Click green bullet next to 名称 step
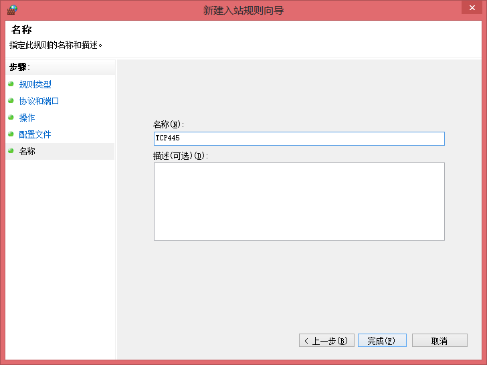Image resolution: width=487 pixels, height=365 pixels. pos(11,151)
